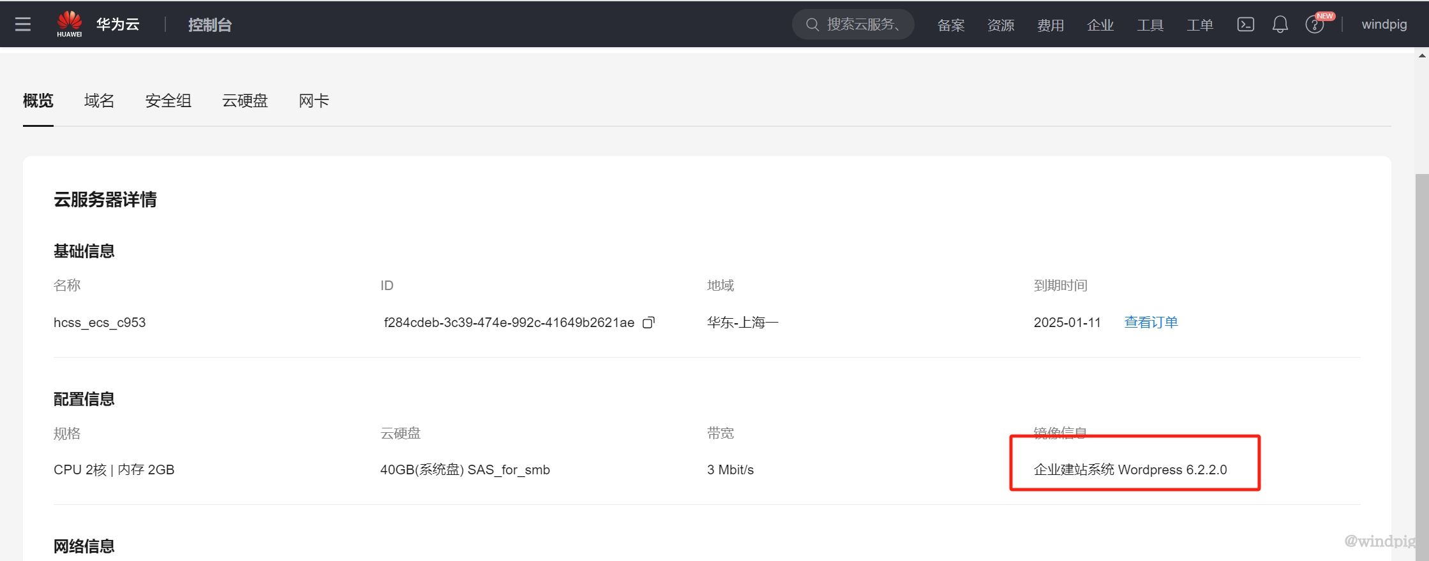Click the 规格 field label
Viewport: 1429px width, 561px height.
pyautogui.click(x=67, y=433)
